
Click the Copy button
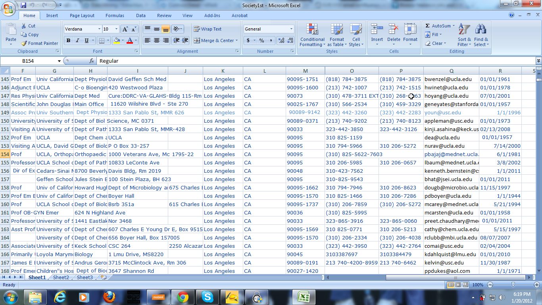[x=30, y=35]
